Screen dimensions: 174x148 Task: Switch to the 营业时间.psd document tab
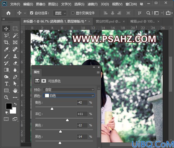pyautogui.click(x=108, y=21)
